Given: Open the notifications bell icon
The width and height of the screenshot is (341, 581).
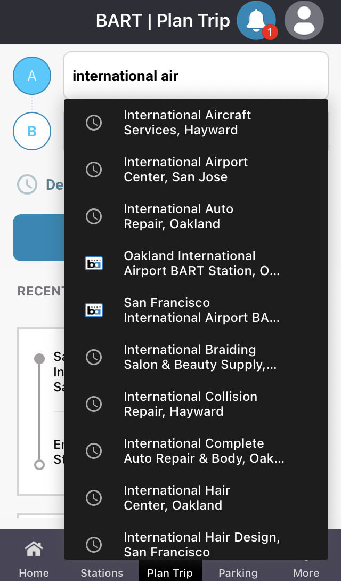Looking at the screenshot, I should tap(256, 20).
